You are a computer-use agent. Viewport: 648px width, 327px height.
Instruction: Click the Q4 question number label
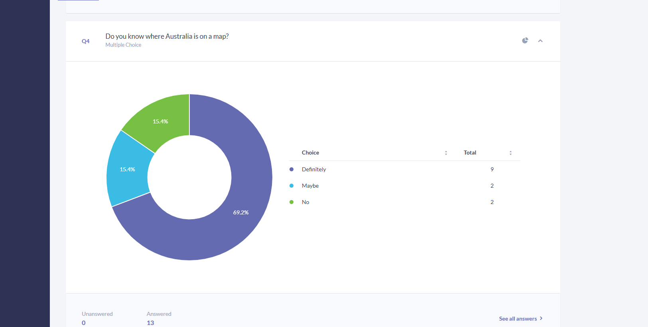click(86, 41)
